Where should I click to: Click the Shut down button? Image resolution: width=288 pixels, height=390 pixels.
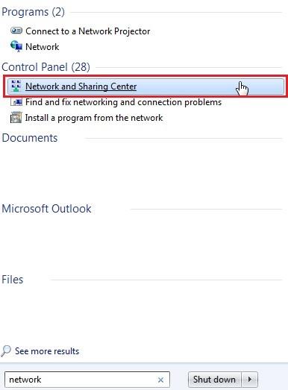(214, 380)
